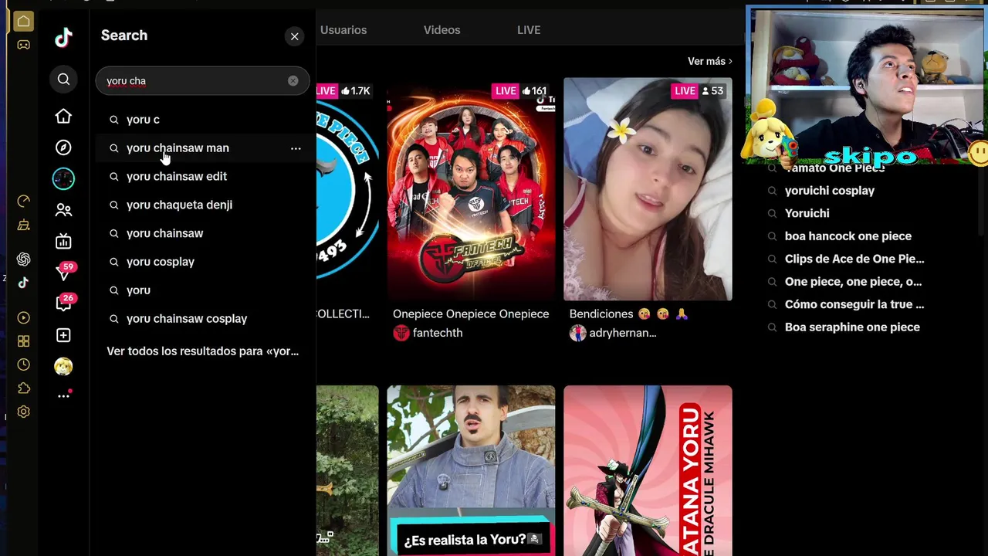Image resolution: width=988 pixels, height=556 pixels.
Task: Open the 'Katana Yoru' Mihawk video
Action: (648, 471)
